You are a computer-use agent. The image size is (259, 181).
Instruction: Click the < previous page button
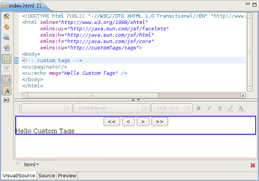point(129,122)
